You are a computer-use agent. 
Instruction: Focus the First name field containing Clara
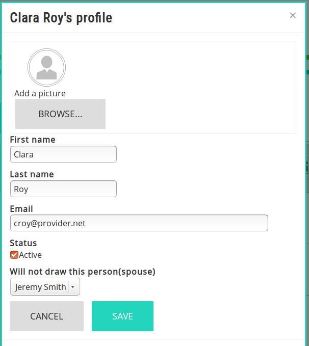pyautogui.click(x=63, y=154)
